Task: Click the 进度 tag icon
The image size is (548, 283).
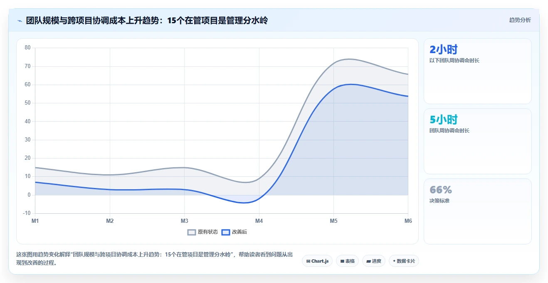Action: click(x=369, y=261)
